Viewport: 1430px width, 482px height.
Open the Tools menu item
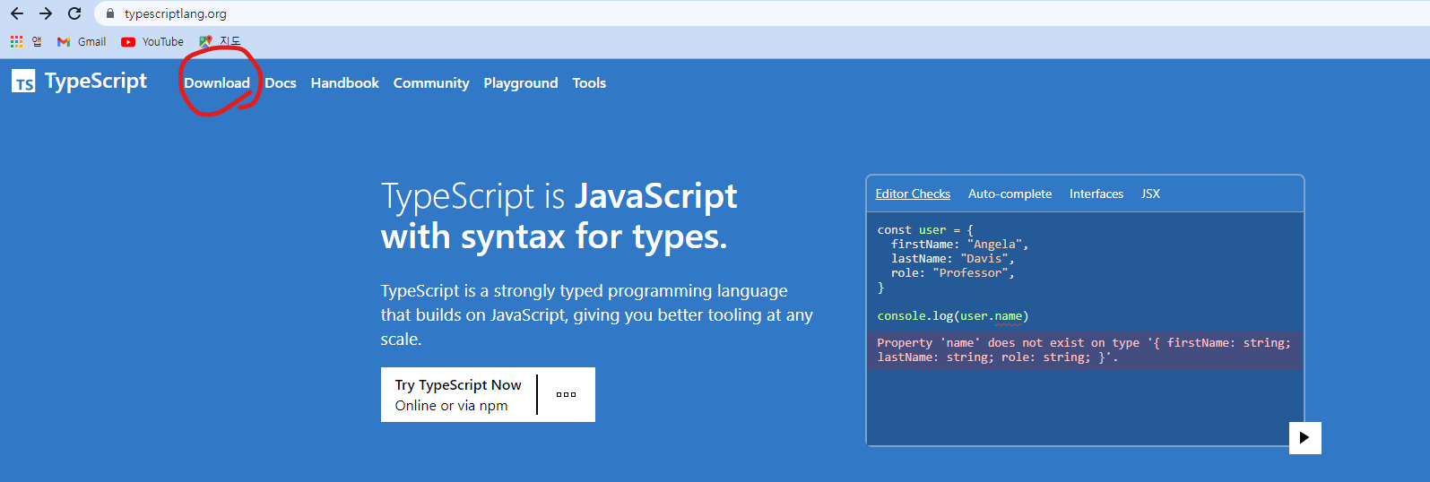(x=589, y=82)
